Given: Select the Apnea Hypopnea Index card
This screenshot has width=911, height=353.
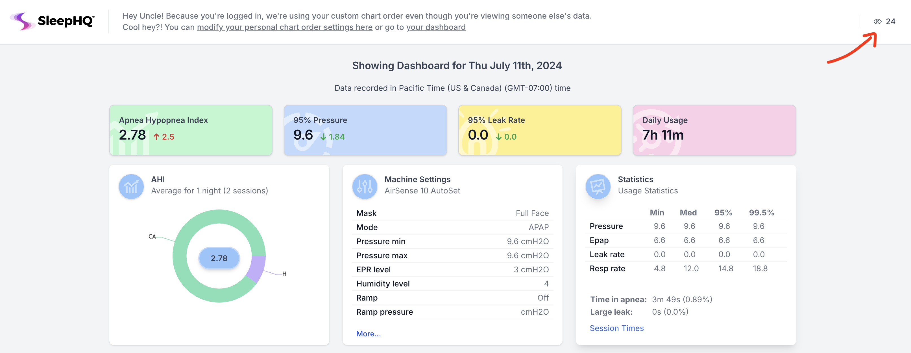Looking at the screenshot, I should click(191, 130).
